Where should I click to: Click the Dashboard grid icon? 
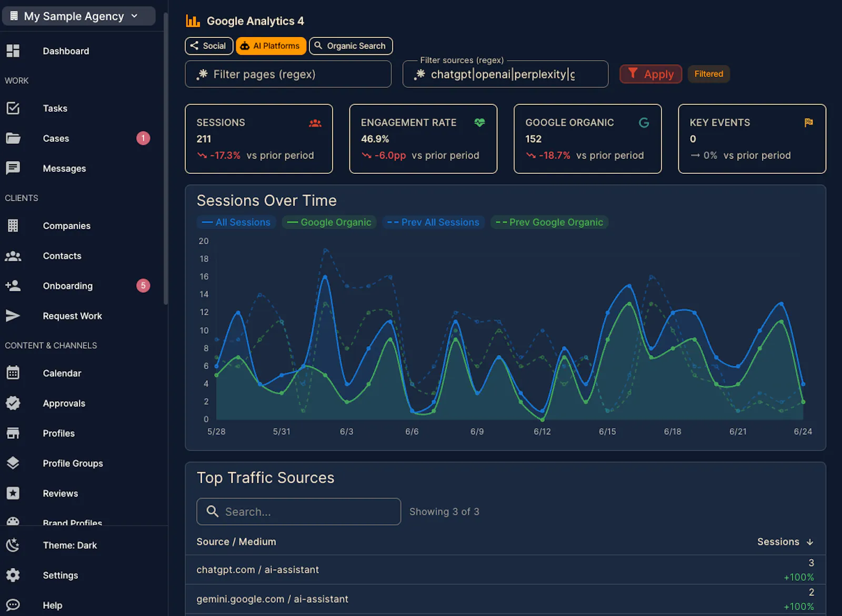(x=13, y=51)
